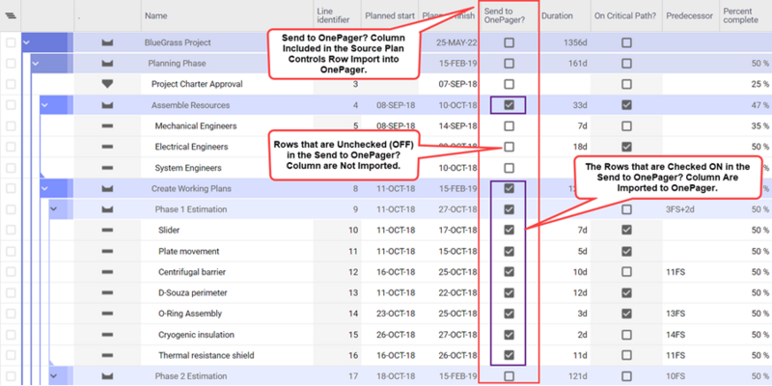Click the Planned start column header

point(390,15)
